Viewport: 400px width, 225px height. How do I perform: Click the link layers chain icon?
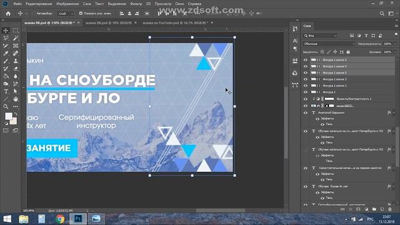pyautogui.click(x=342, y=209)
